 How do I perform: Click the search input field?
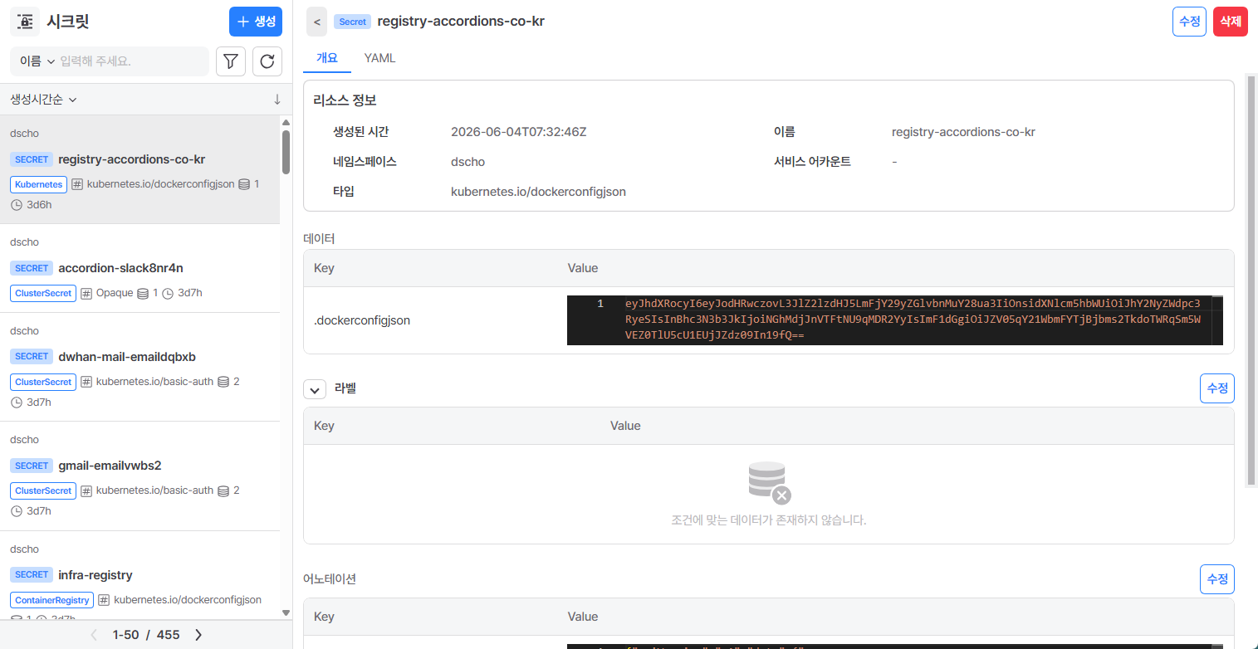(x=131, y=61)
